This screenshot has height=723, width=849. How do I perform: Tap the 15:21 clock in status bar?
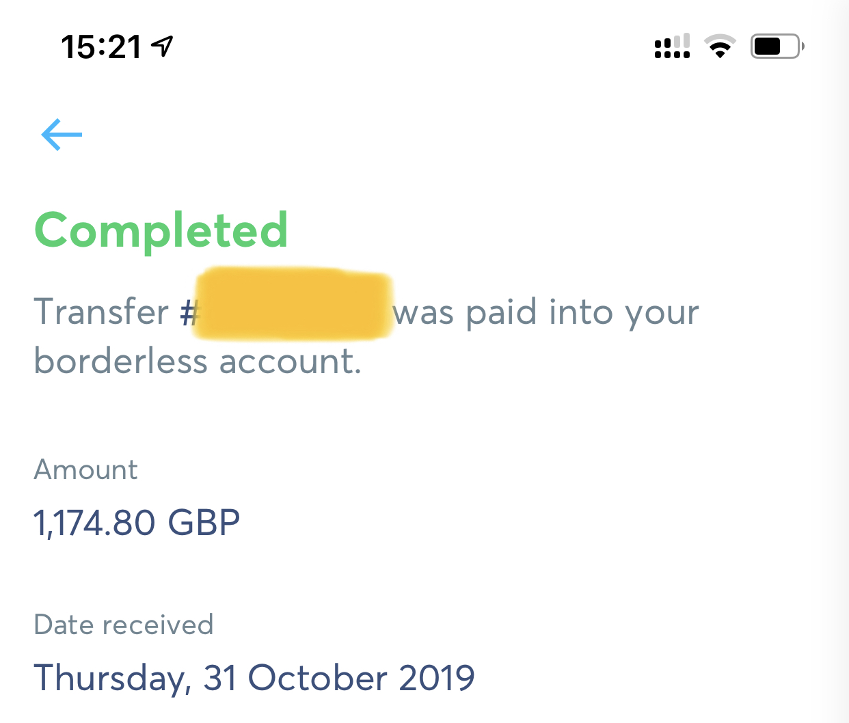click(101, 47)
